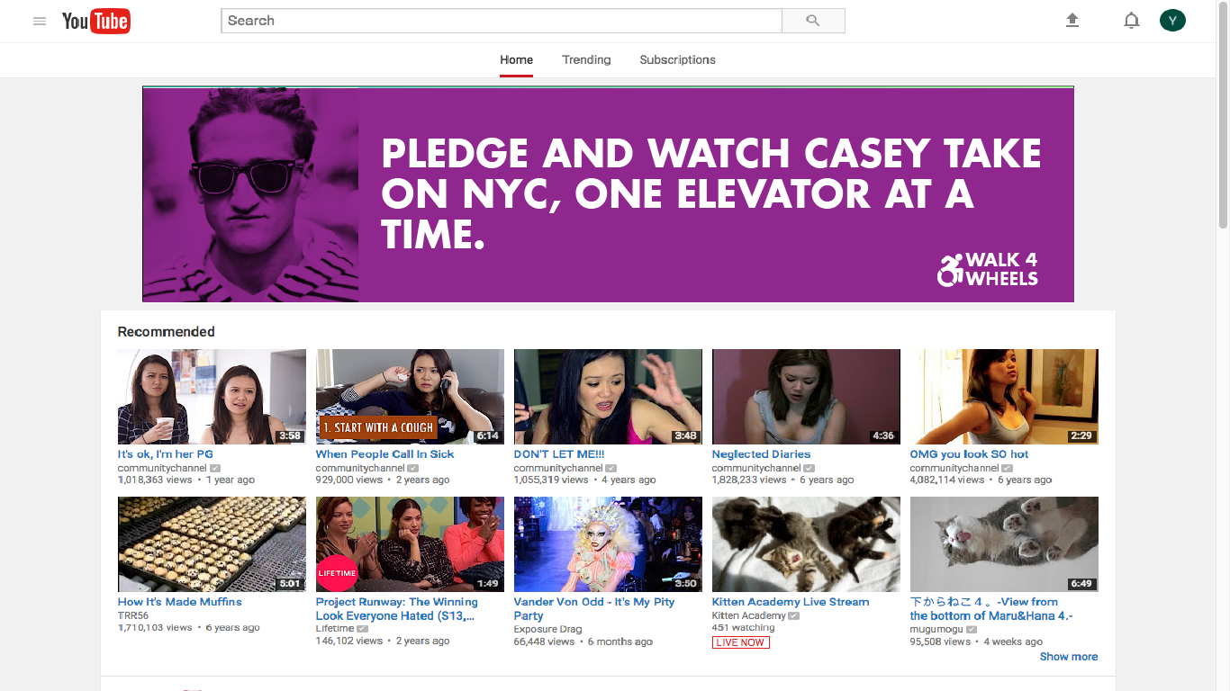Open the Kitten Academy channel link
This screenshot has width=1230, height=691.
[x=749, y=615]
